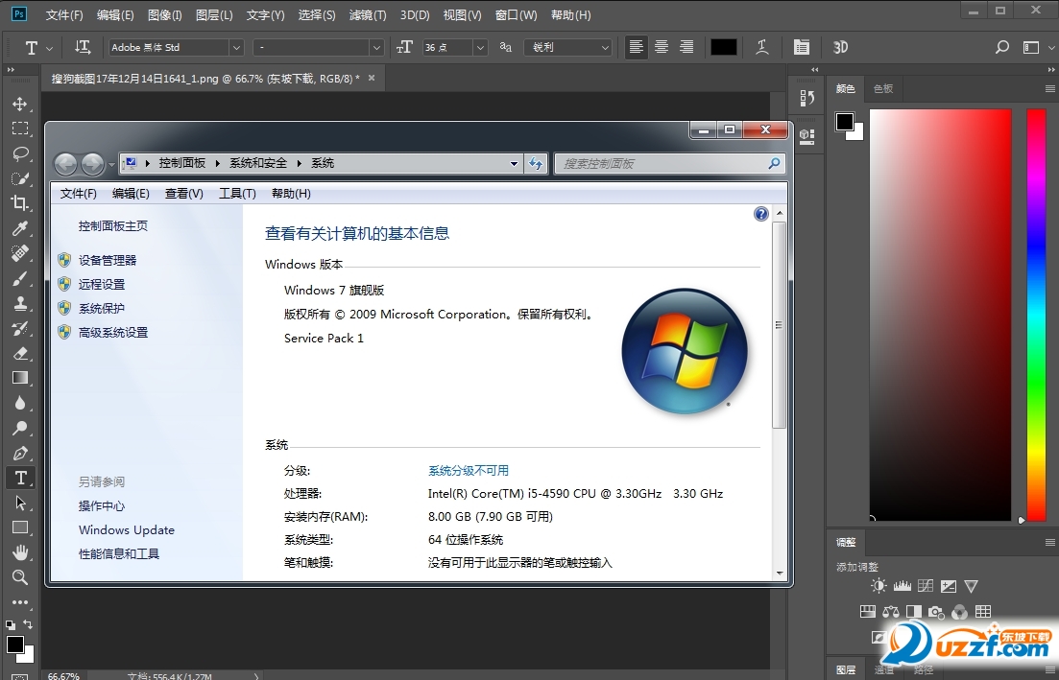Add a Brightness/Contrast adjustment
This screenshot has width=1059, height=680.
(x=878, y=585)
